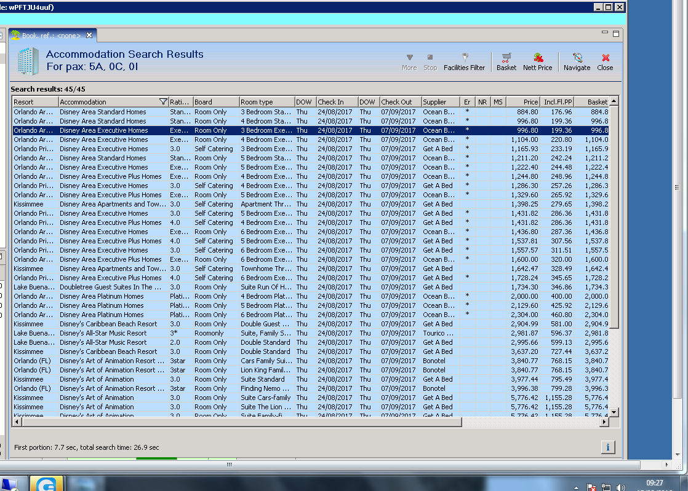Select price 884.80 cell
688x491 pixels.
pos(524,112)
